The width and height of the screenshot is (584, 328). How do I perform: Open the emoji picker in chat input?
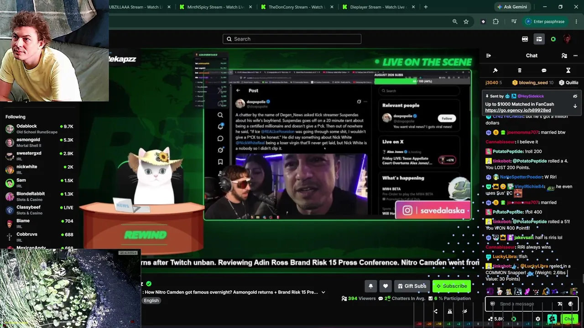tap(570, 304)
